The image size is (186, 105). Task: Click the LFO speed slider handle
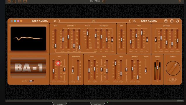(x=53, y=71)
